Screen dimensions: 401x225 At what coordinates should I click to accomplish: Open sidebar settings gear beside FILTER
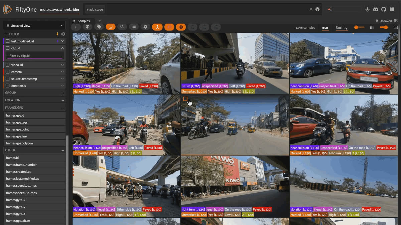point(63,34)
